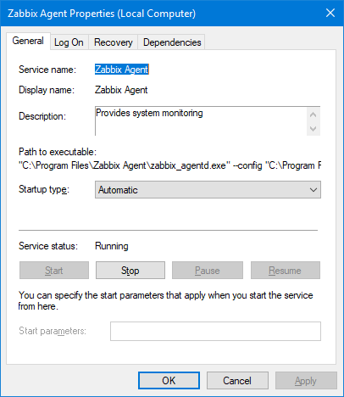Click the Resume service button
Viewport: 344px width, 397px height.
(x=286, y=271)
